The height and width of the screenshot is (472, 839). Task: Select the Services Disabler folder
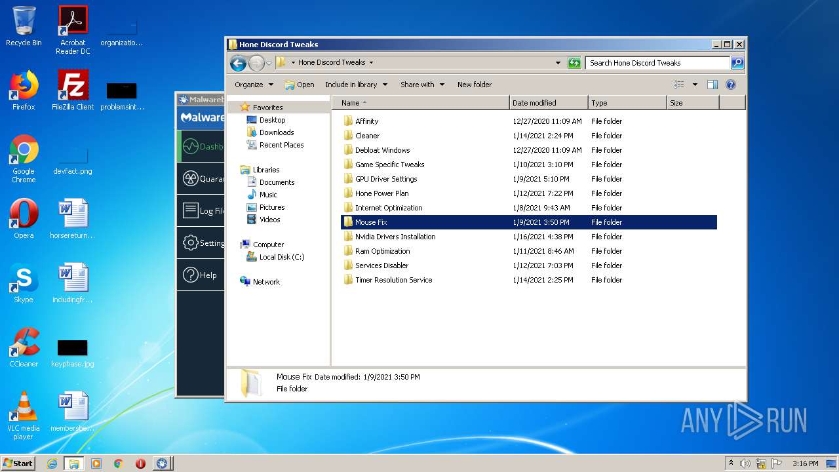[381, 265]
